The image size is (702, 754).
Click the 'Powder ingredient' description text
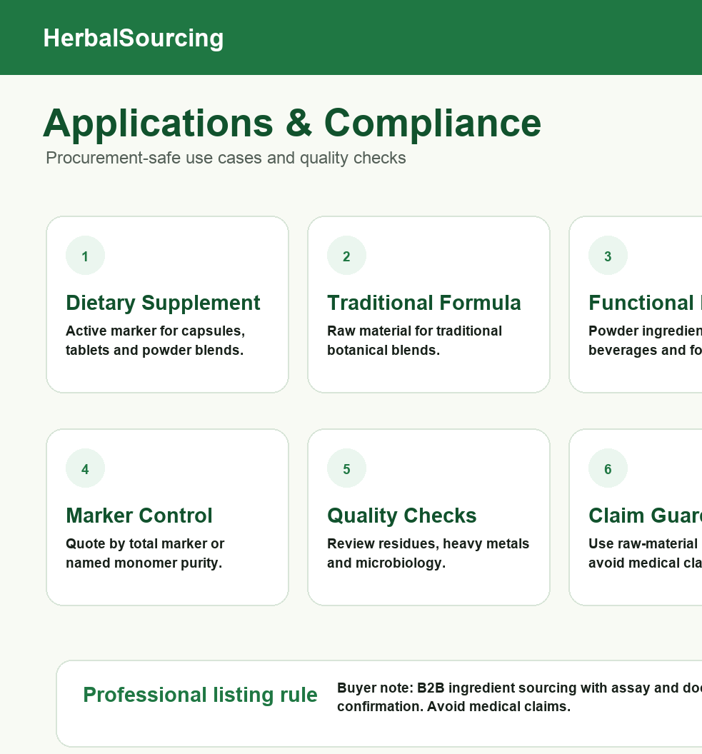[x=646, y=341]
